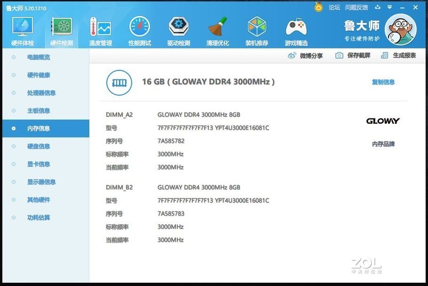Click DIMM_B2 slot label
Viewport: 428px width, 286px height.
pyautogui.click(x=119, y=187)
